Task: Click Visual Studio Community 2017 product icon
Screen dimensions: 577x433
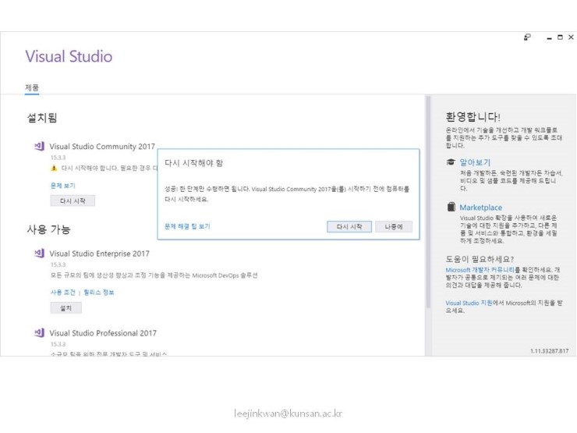Action: point(39,146)
